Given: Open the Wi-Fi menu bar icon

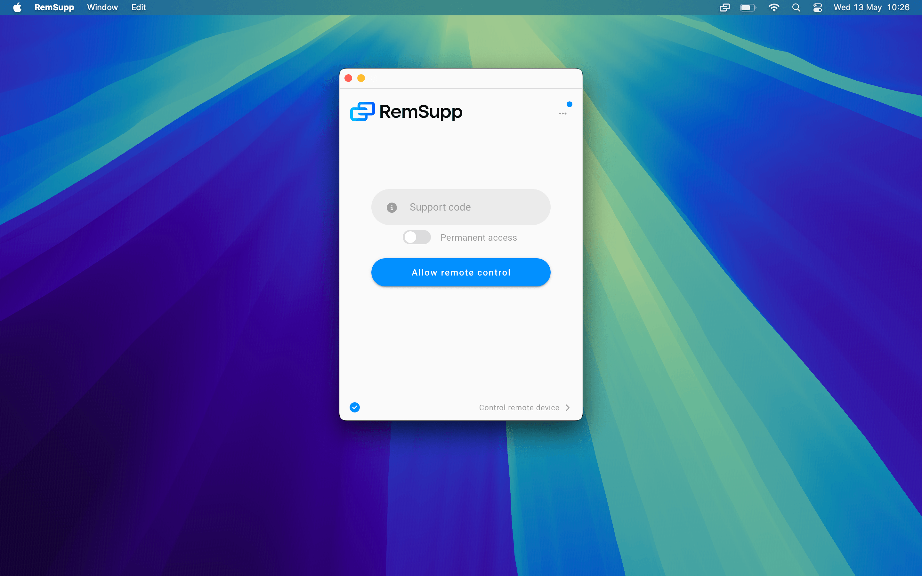Looking at the screenshot, I should pos(774,8).
